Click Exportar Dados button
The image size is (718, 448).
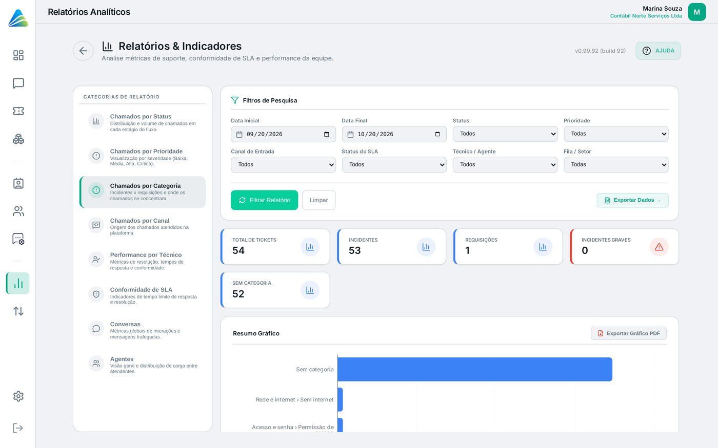[632, 200]
